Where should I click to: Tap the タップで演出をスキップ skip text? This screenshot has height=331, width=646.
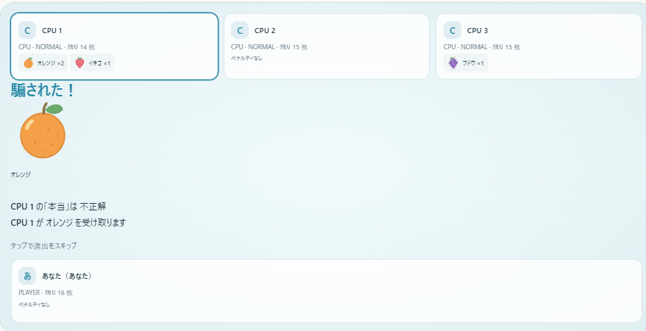[43, 246]
